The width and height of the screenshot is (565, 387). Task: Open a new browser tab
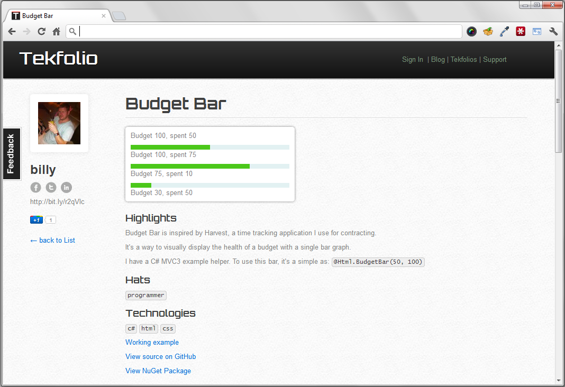[x=119, y=16]
